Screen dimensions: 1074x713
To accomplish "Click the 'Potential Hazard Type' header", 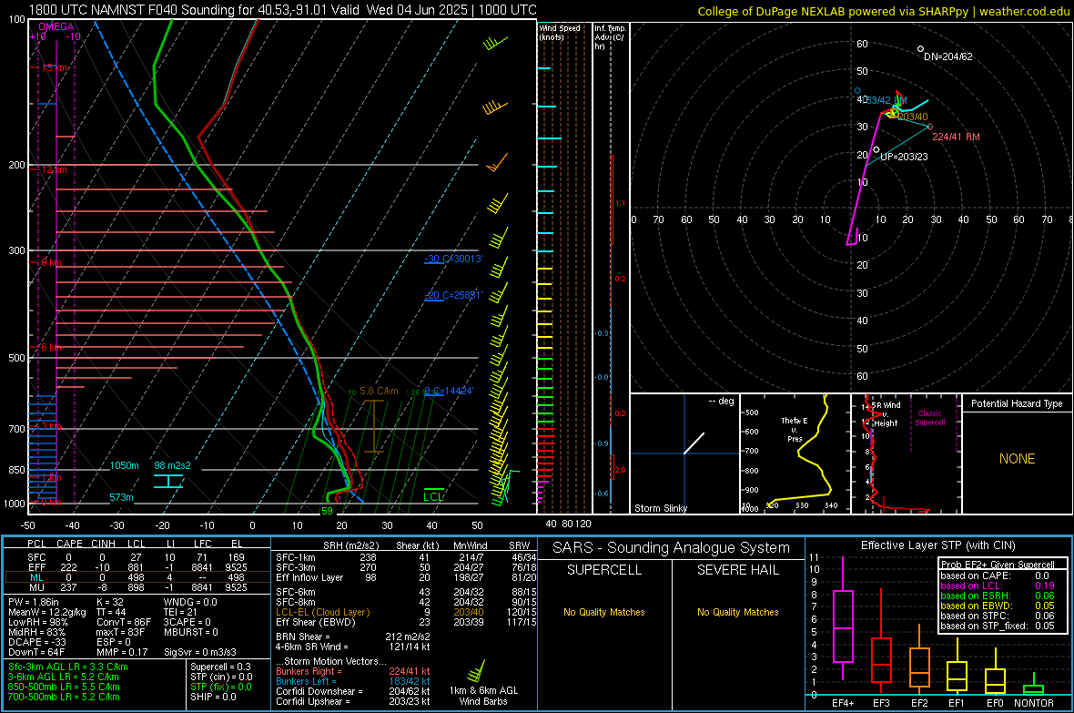I will (x=1017, y=403).
